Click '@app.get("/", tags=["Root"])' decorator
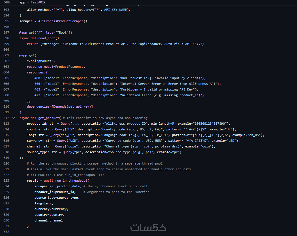The width and height of the screenshot is (297, 236). [46, 32]
